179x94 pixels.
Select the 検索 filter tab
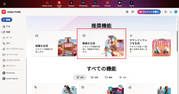(80, 77)
